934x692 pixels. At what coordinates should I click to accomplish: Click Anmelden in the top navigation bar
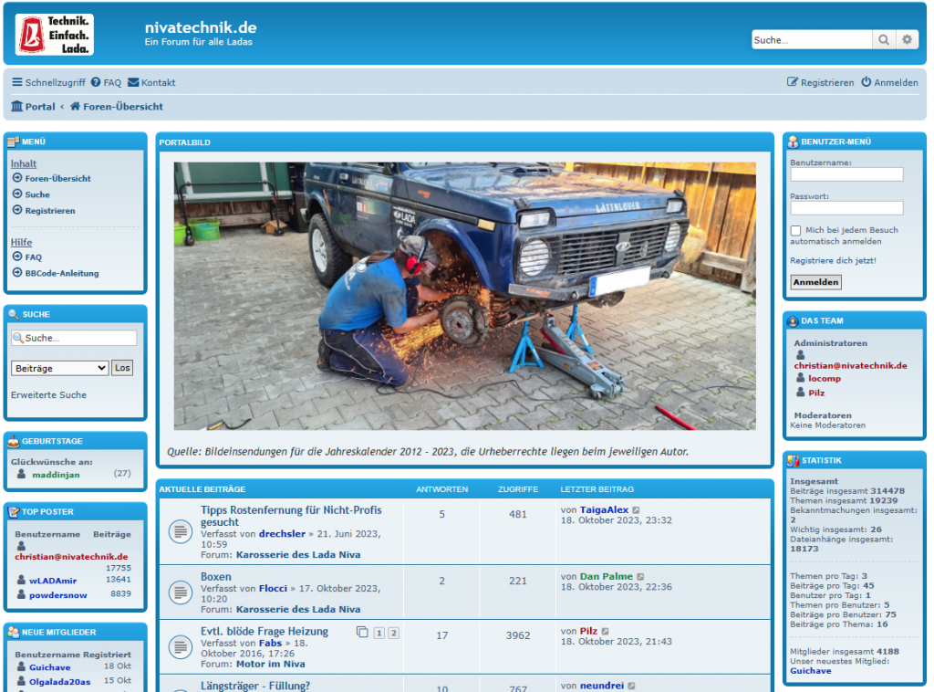(890, 82)
